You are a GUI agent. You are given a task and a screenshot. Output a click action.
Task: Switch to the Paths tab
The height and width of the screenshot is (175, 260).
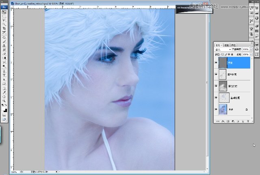tap(234, 45)
